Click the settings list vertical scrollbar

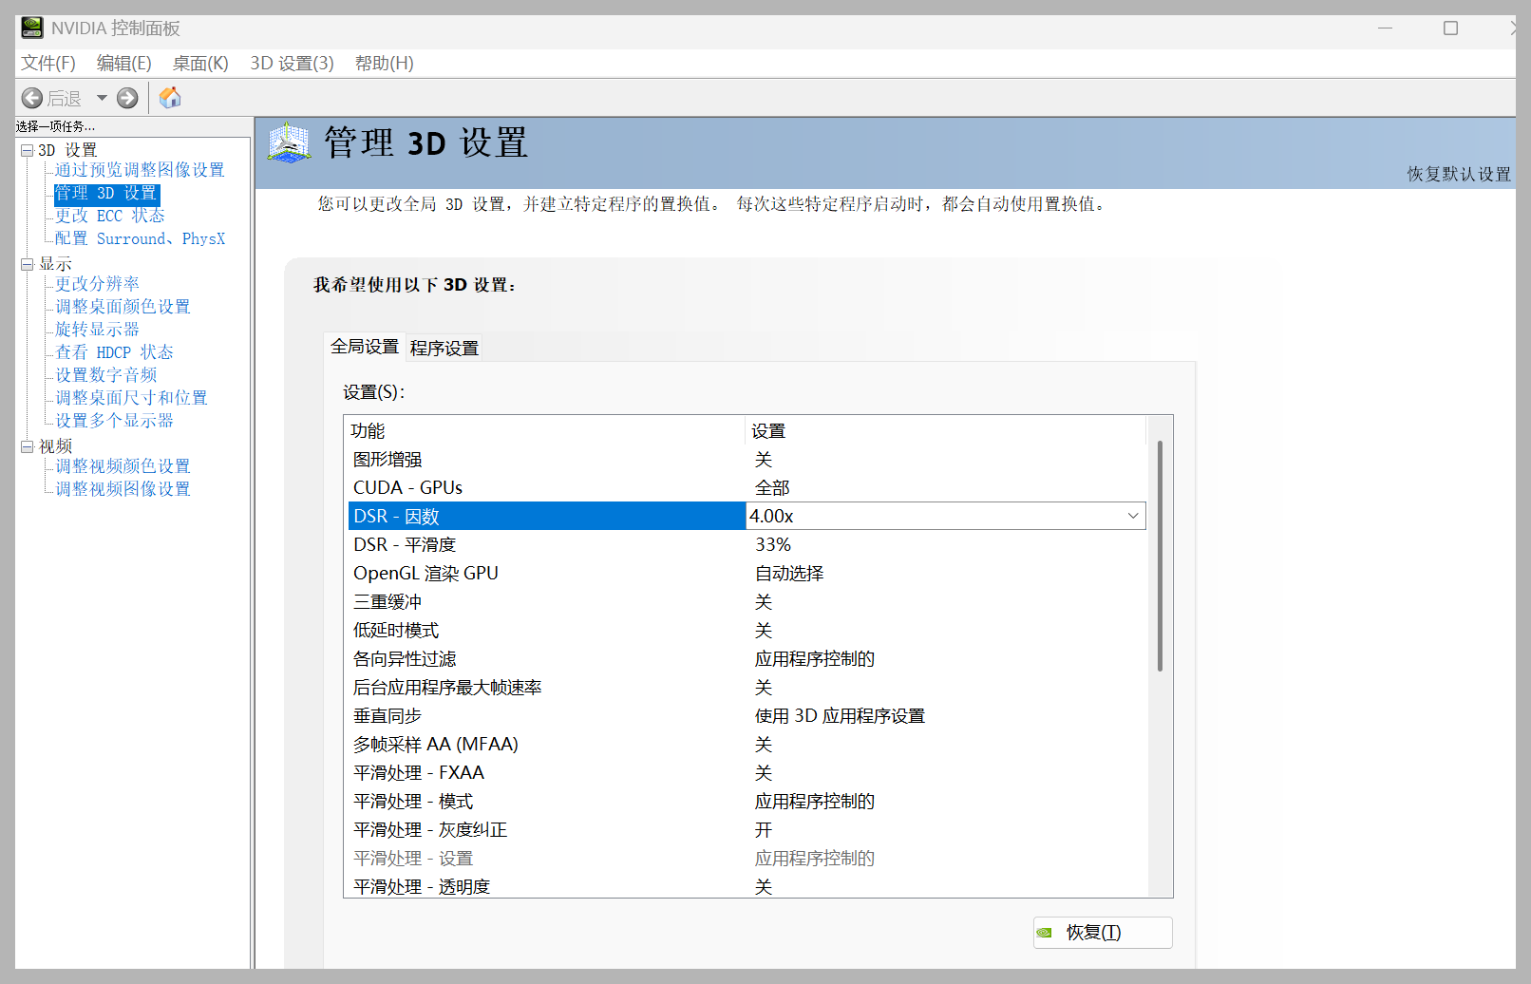click(x=1160, y=556)
